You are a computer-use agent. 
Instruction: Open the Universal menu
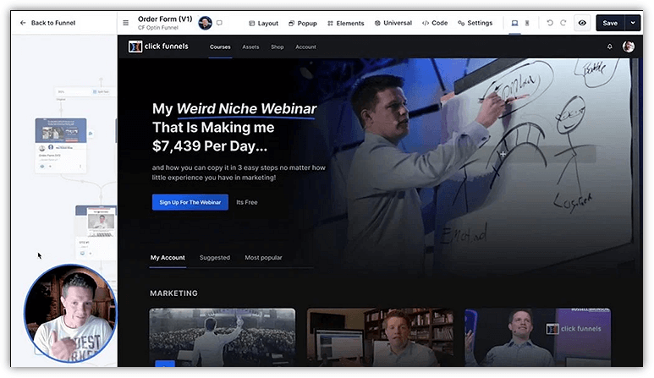click(x=393, y=23)
